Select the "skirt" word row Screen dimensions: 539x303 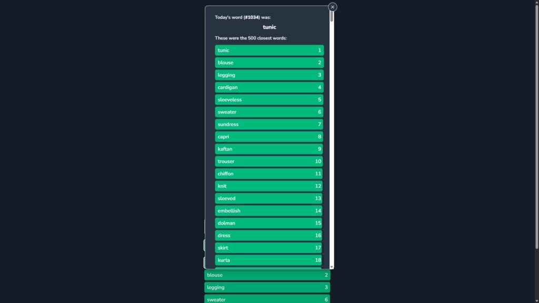[269, 247]
